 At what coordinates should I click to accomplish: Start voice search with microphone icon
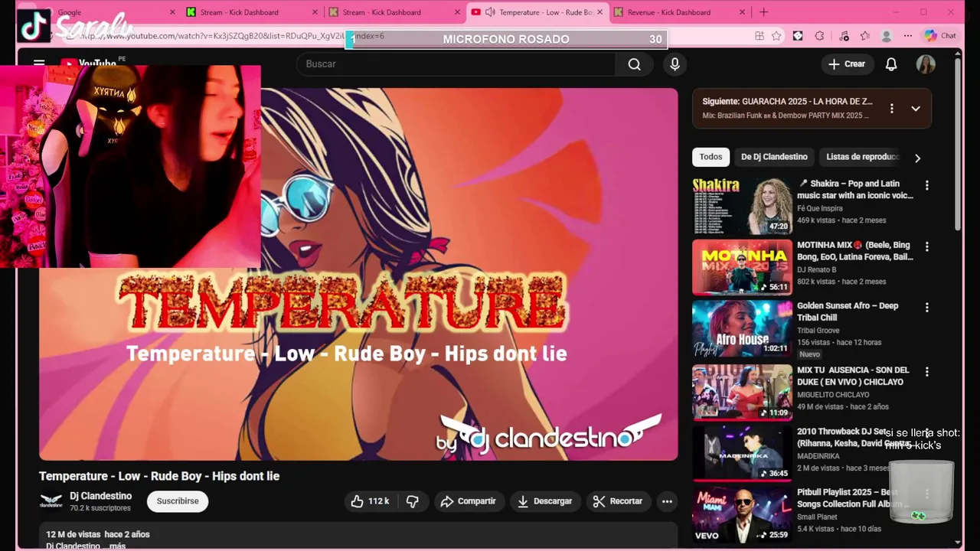tap(675, 64)
